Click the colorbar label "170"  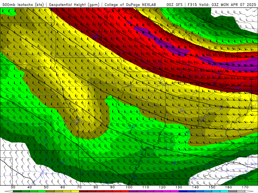(245, 187)
